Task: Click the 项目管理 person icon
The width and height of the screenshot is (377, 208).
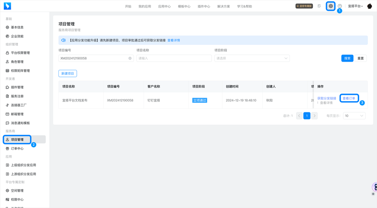Action: (7, 139)
